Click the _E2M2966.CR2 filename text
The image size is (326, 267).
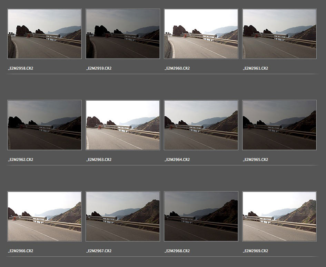[21, 251]
